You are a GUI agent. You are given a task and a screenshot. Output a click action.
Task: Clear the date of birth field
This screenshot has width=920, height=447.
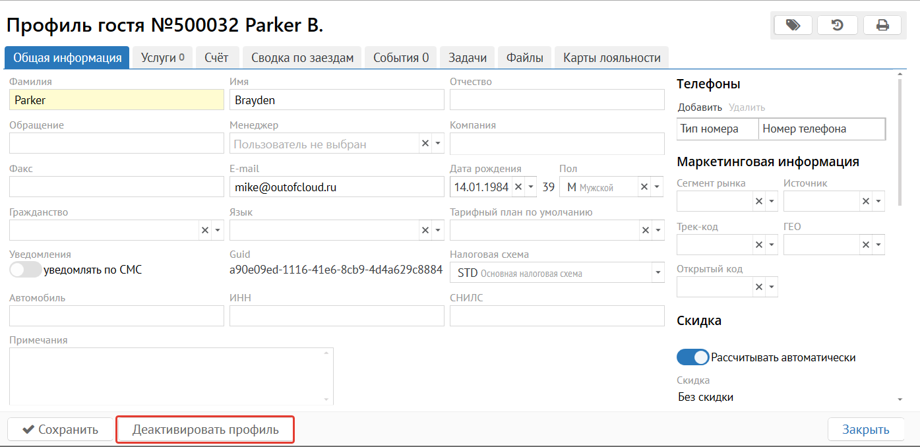(518, 187)
